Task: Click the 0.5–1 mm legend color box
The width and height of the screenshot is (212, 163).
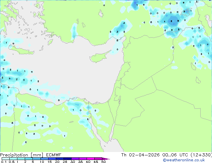Action: pyautogui.click(x=13, y=159)
